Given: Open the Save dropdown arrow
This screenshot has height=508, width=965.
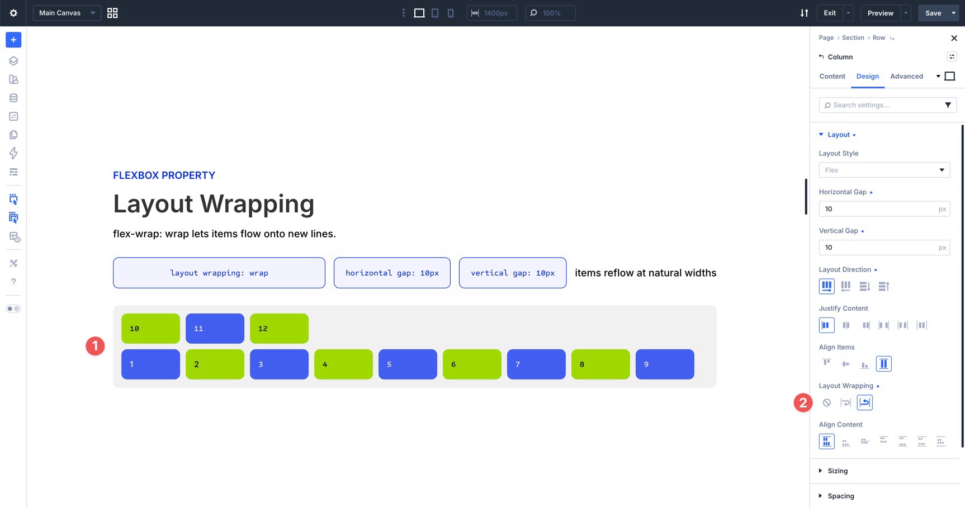Looking at the screenshot, I should tap(954, 13).
